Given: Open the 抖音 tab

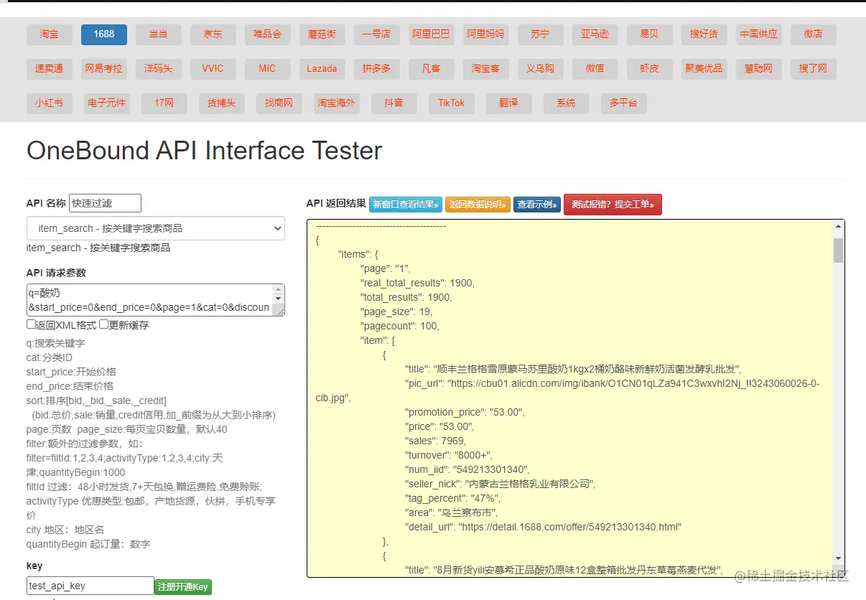Looking at the screenshot, I should pos(394,103).
